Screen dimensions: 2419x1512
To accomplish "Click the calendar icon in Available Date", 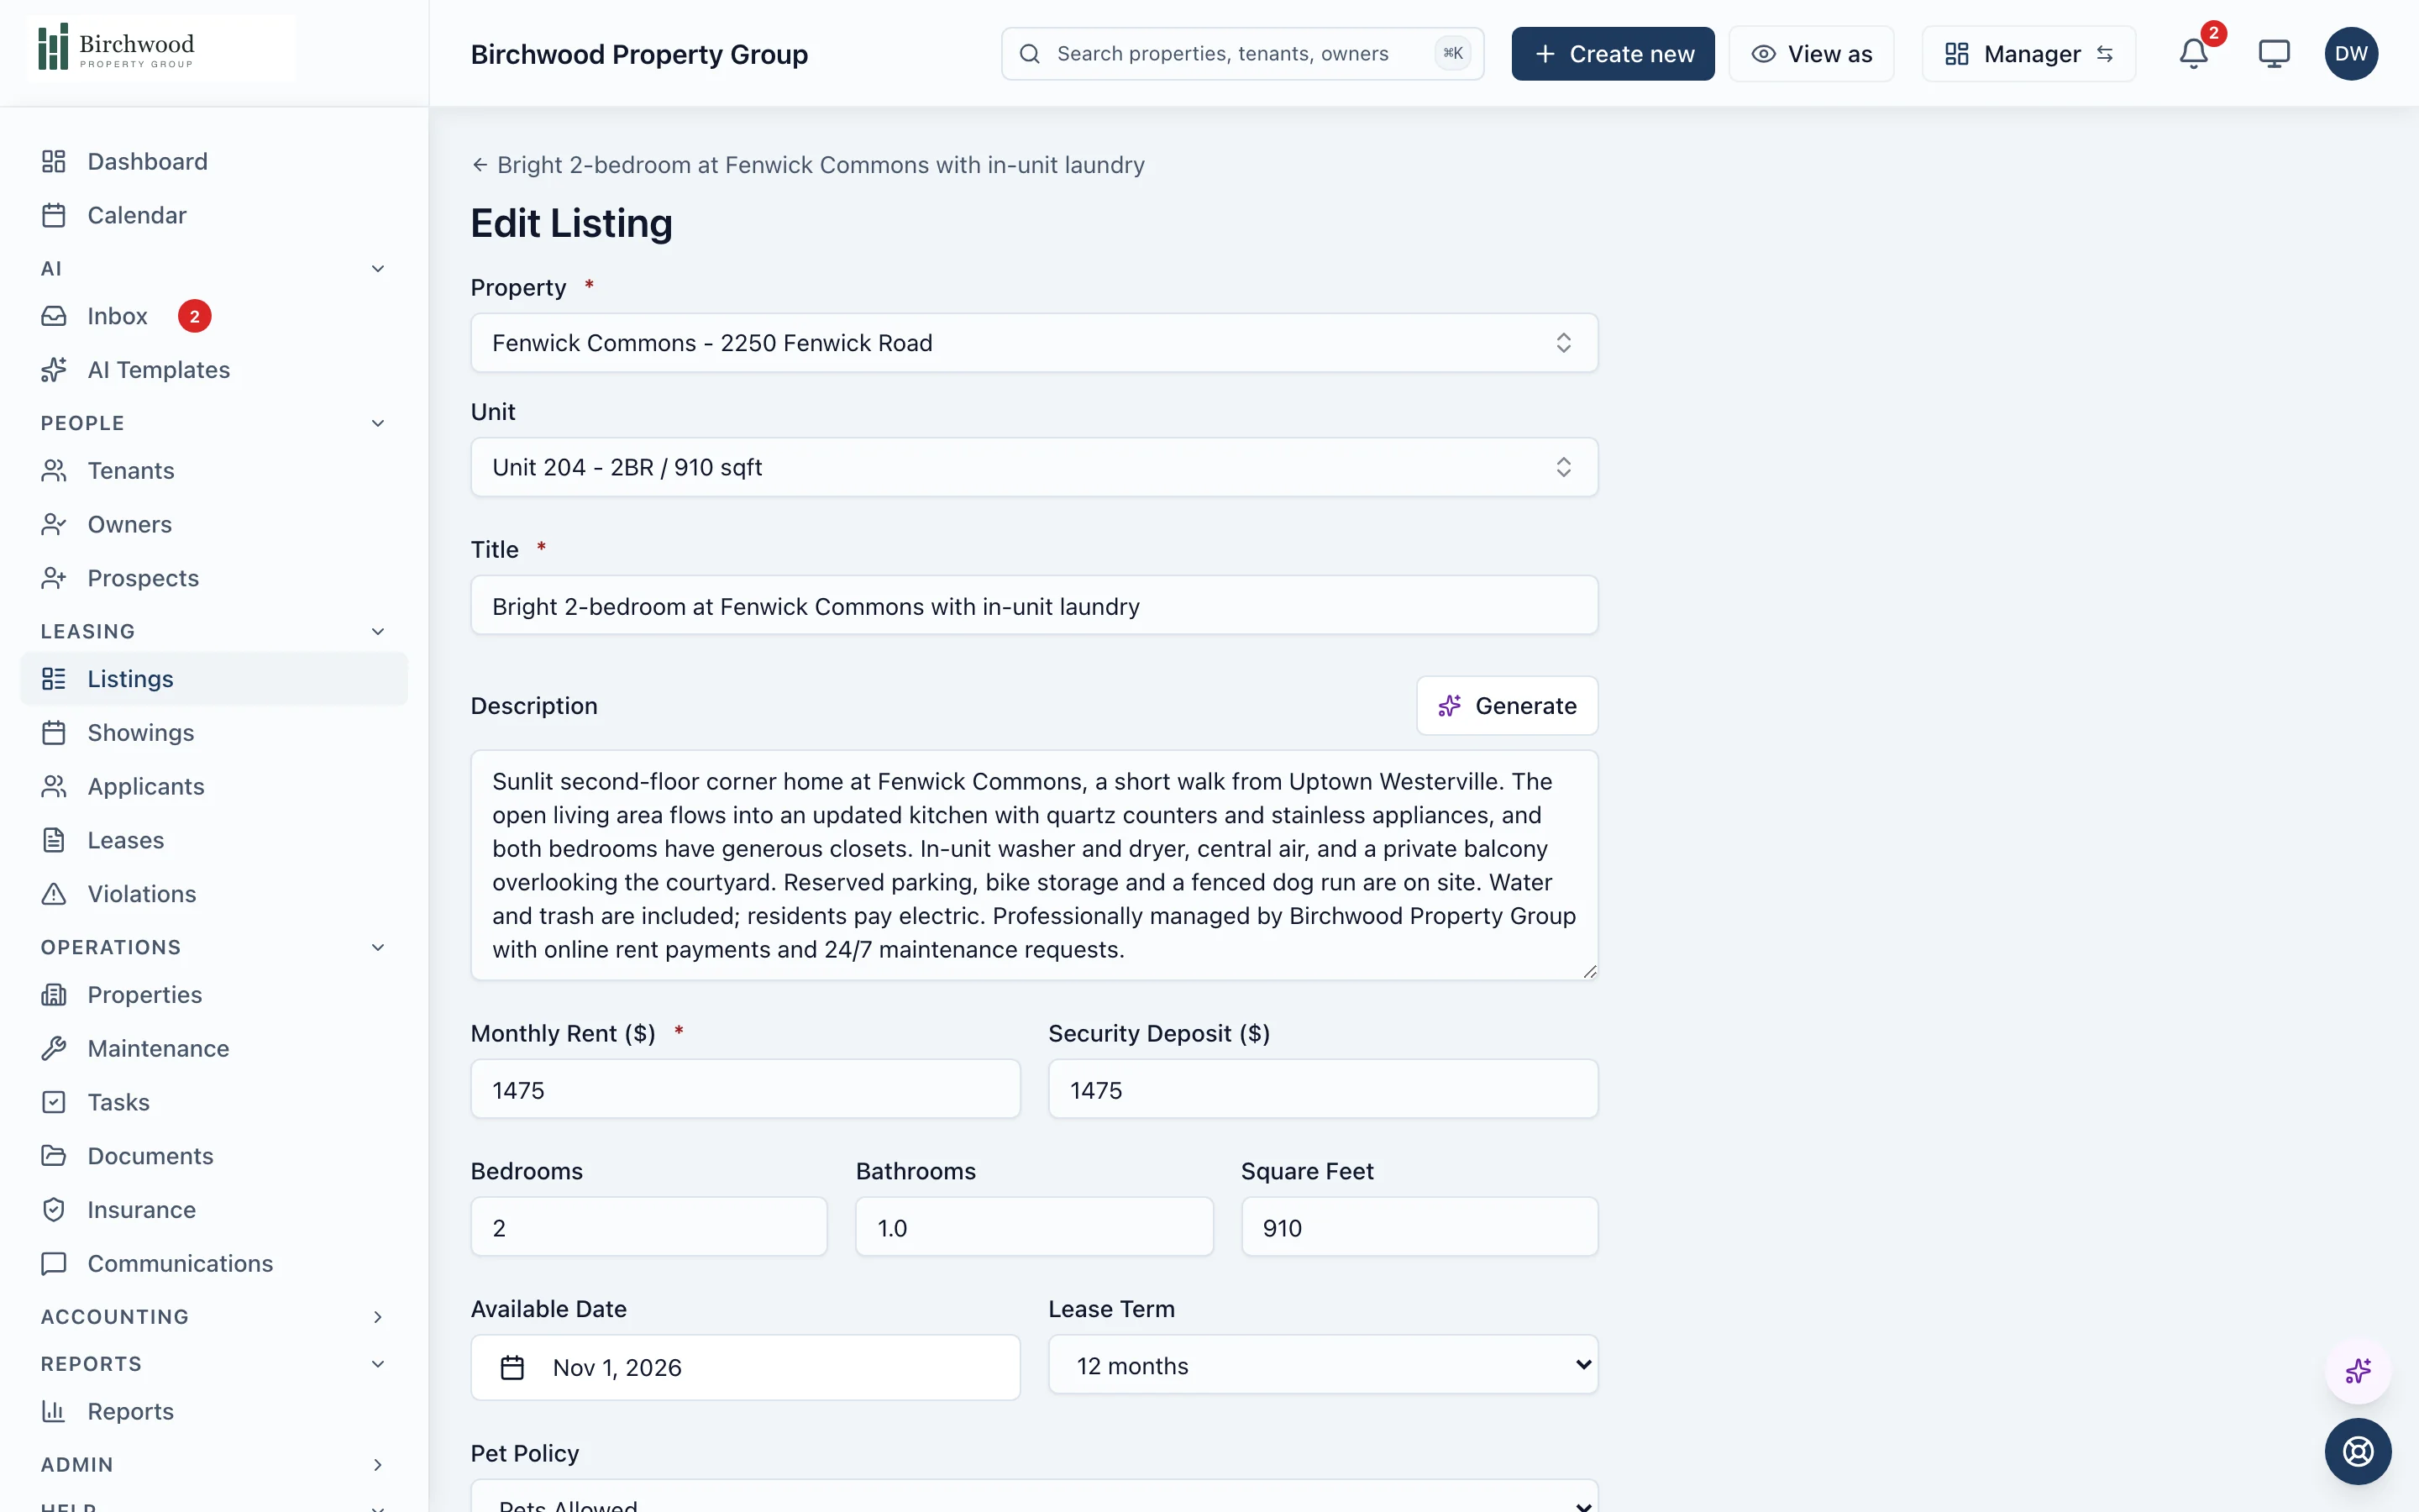I will coord(512,1367).
